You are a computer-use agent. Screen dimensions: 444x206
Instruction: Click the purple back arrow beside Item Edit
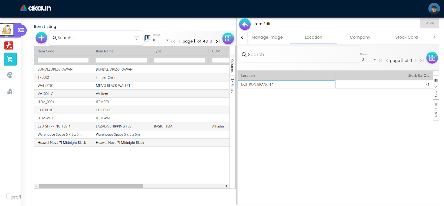[245, 24]
